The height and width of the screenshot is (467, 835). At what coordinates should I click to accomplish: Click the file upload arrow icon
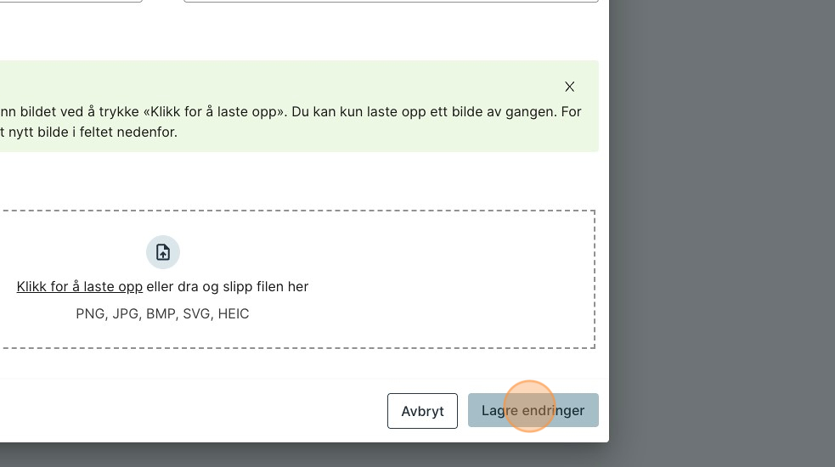coord(163,252)
